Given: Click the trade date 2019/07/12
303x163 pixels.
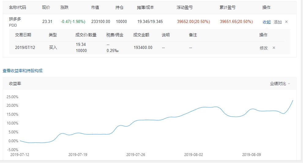Looking at the screenshot, I should click(x=25, y=47).
